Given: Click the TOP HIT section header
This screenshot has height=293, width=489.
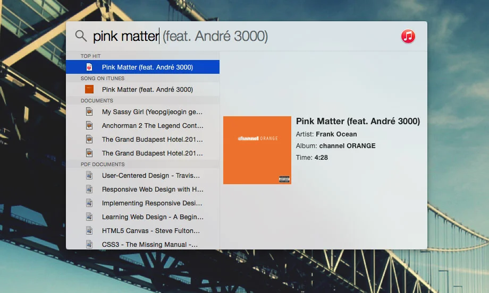Looking at the screenshot, I should point(90,56).
